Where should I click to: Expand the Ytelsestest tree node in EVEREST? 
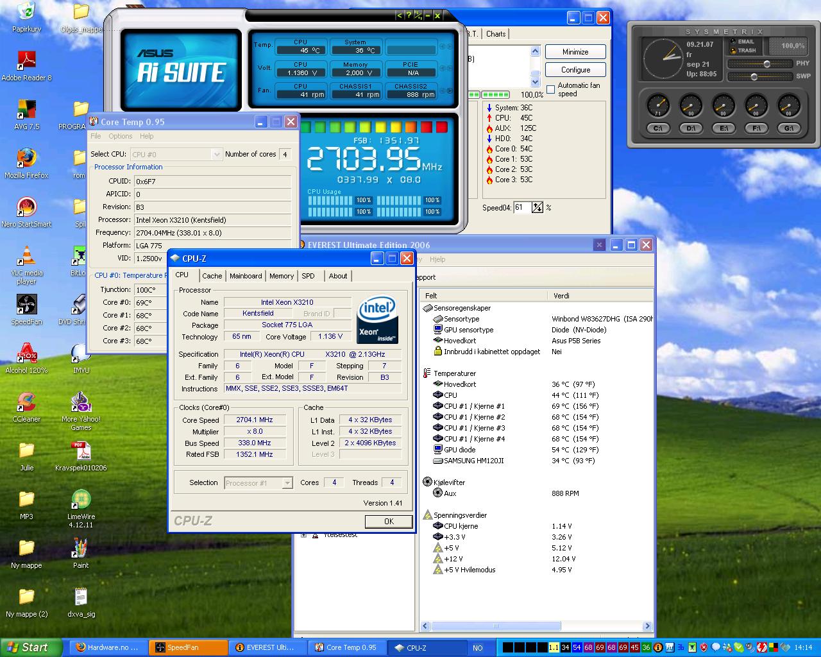[303, 535]
